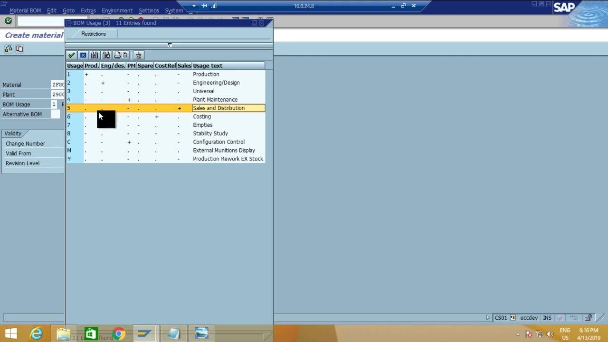The image size is (608, 342).
Task: Click the SAP Logon taskbar icon
Action: click(145, 334)
